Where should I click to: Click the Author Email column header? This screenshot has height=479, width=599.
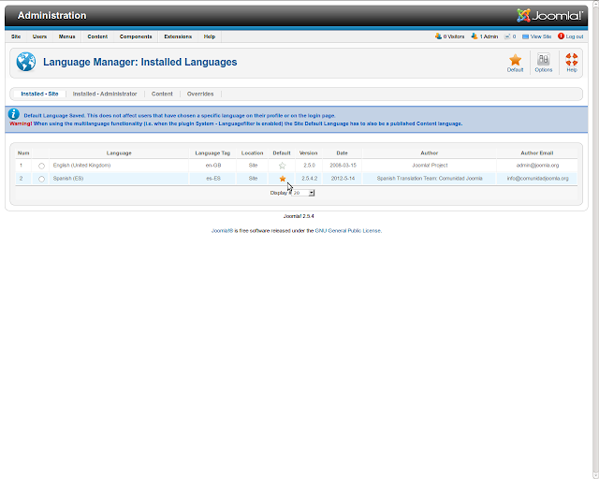536,153
